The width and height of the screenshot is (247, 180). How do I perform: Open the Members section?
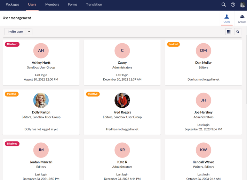pos(52,4)
